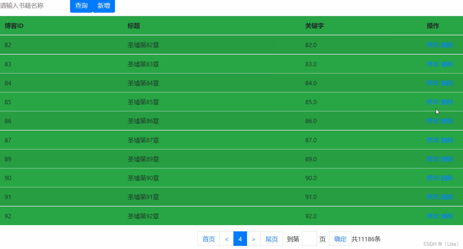The image size is (463, 249).
Task: Click the 标题 column header
Action: (134, 26)
